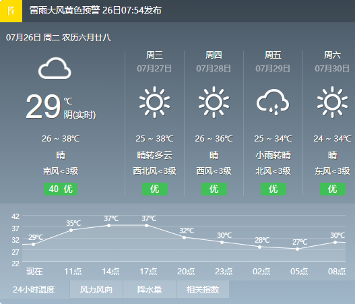Click Friday's green 优 air quality badge
Screen dimensions: 355x304
pos(273,189)
